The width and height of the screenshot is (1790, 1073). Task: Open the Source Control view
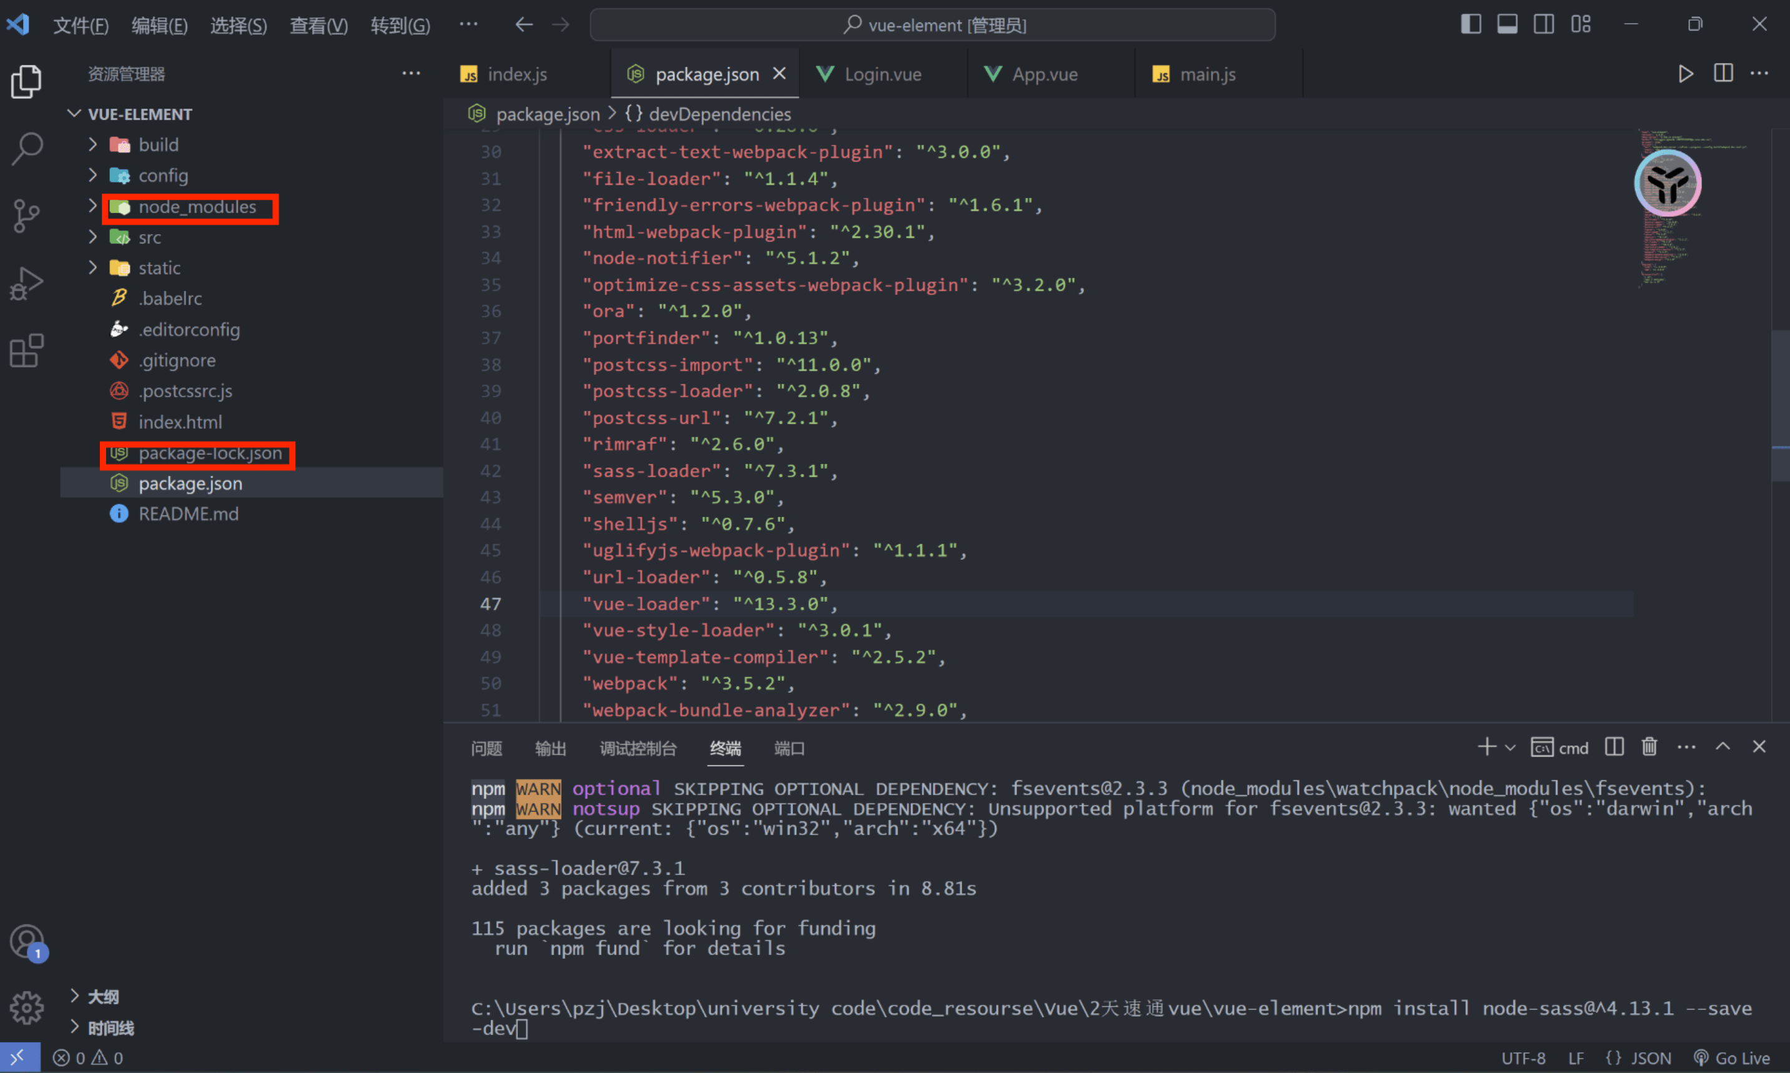tap(27, 215)
